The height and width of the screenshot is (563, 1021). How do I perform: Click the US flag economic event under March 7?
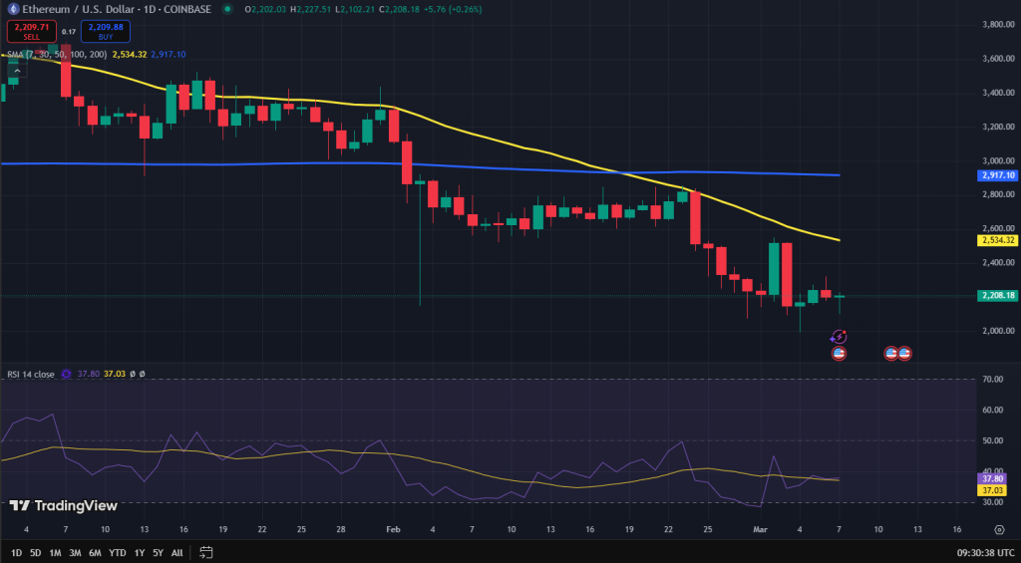click(x=839, y=354)
